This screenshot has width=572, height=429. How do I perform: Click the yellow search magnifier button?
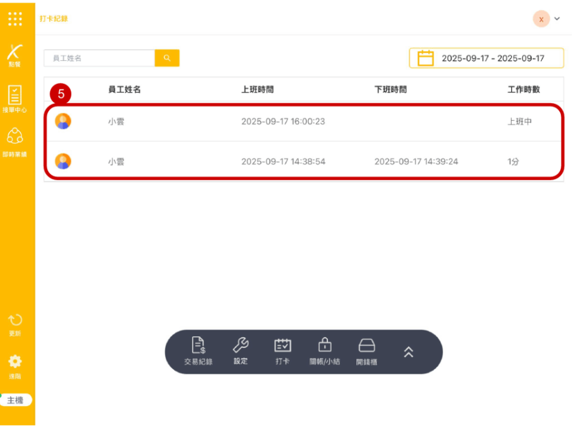167,58
